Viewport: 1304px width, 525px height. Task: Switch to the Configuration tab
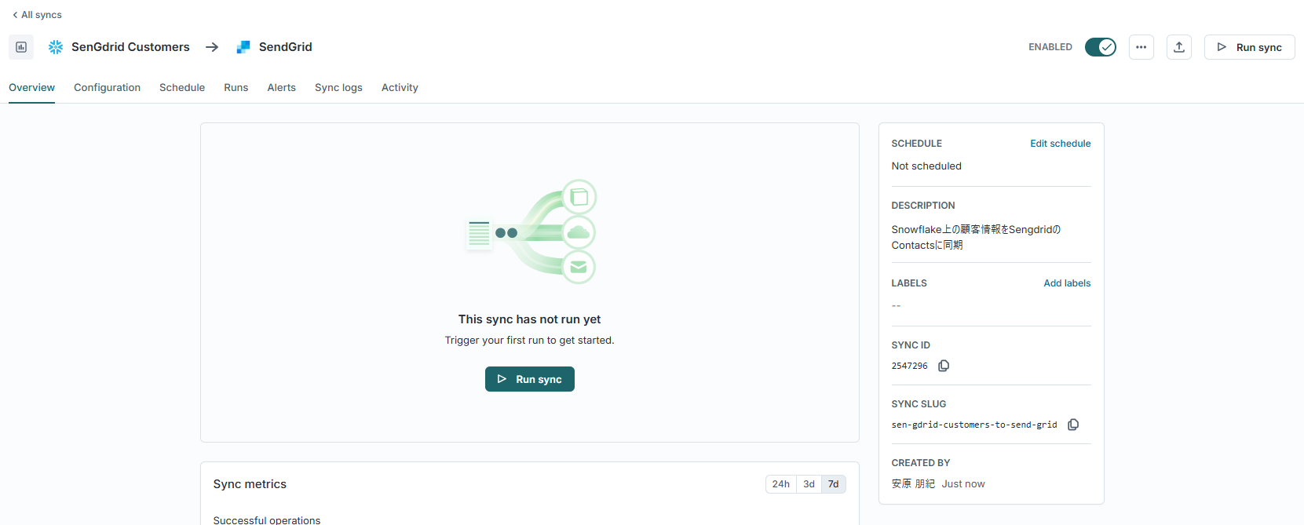108,88
